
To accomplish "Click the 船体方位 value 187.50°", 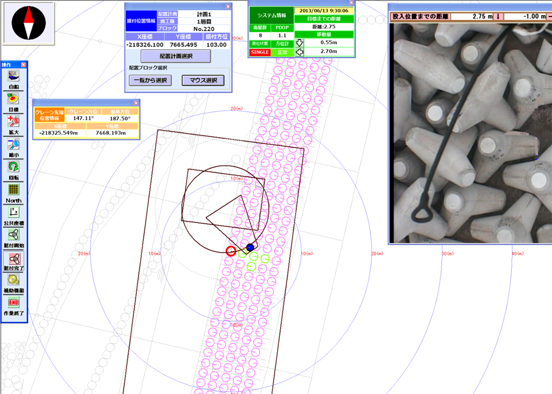I will tap(120, 118).
